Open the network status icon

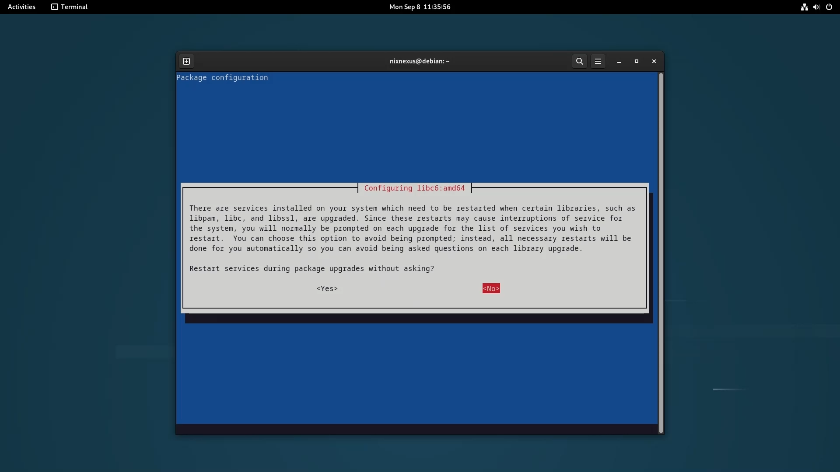804,7
